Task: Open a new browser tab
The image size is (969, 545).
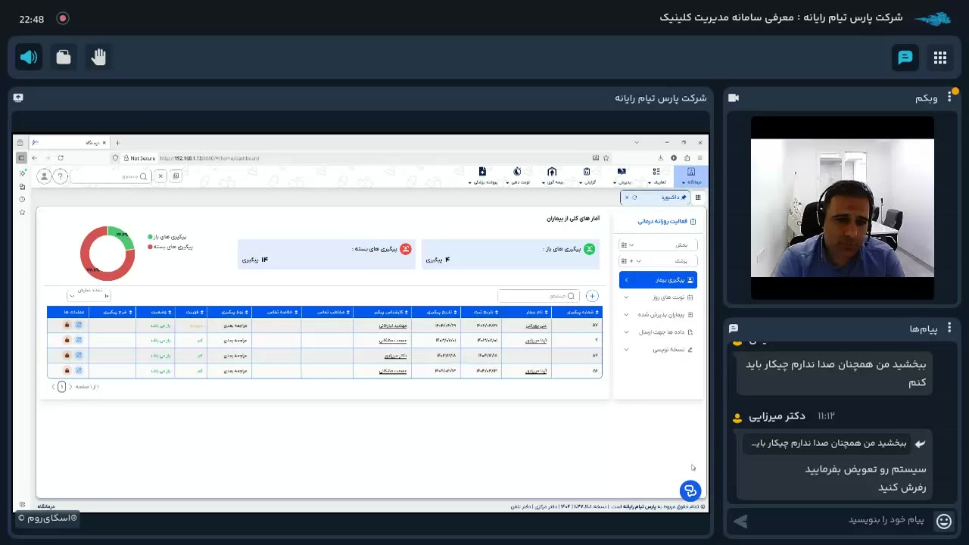Action: click(x=117, y=142)
